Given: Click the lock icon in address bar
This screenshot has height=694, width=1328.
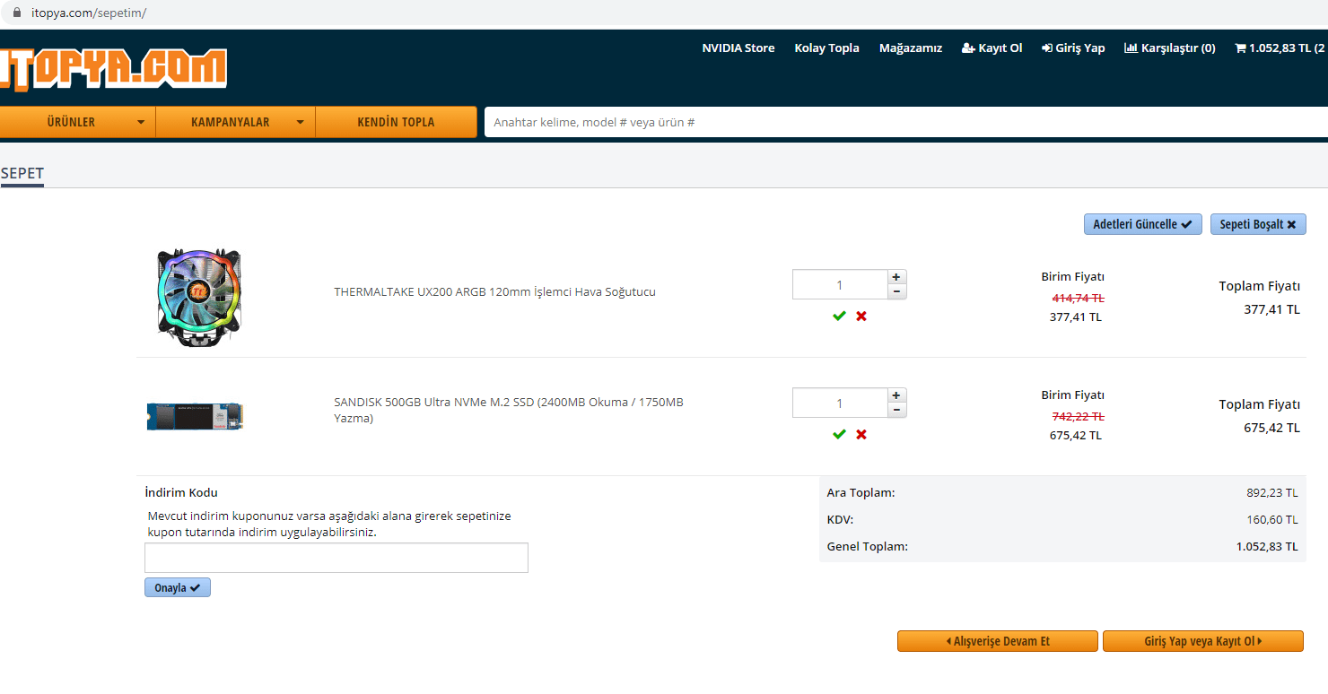Looking at the screenshot, I should [x=15, y=13].
